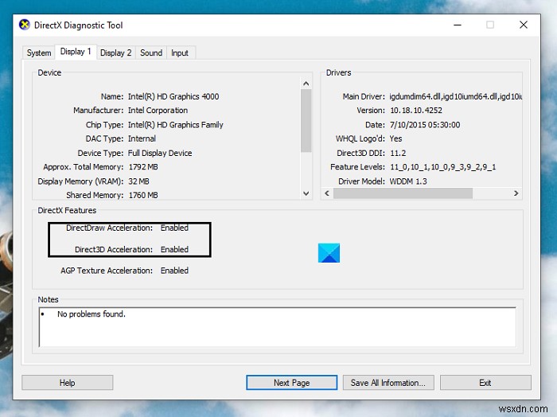The image size is (557, 417).
Task: Click the Notes text box
Action: [x=278, y=327]
